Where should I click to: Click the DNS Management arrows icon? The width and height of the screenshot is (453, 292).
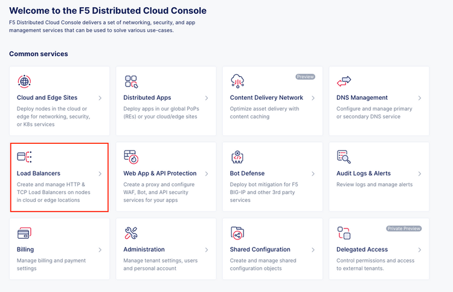[x=344, y=81]
